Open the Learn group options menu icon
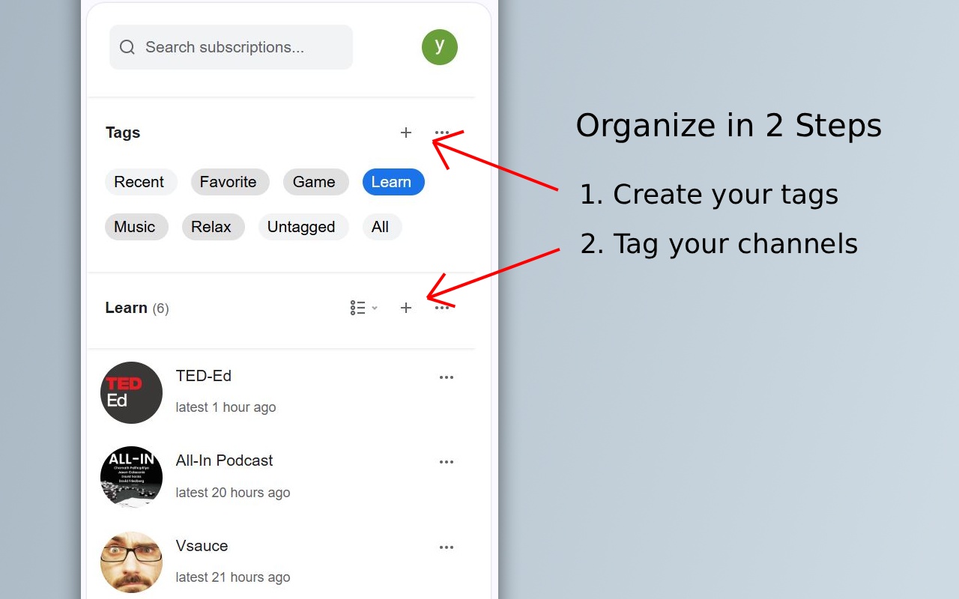The image size is (959, 599). [x=442, y=307]
